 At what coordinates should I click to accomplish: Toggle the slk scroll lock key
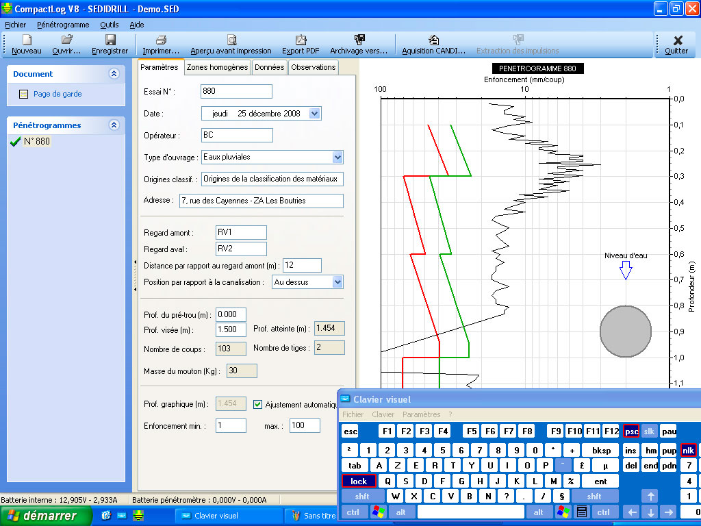coord(649,431)
